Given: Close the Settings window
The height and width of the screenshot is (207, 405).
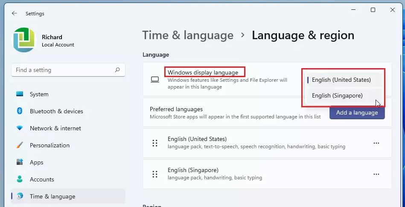Looking at the screenshot, I should coord(392,10).
